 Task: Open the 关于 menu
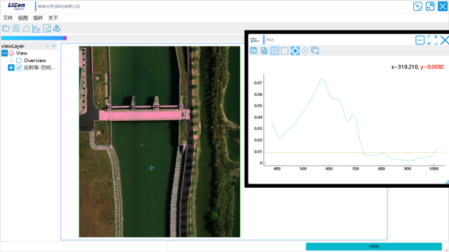tap(53, 17)
